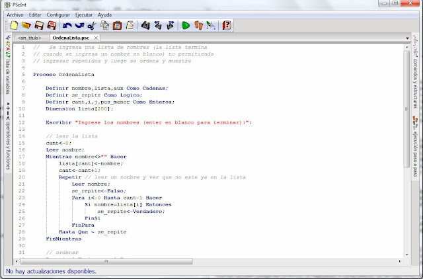This screenshot has width=423, height=279.
Task: Click the 'cant<-0;' line
Action: (x=58, y=143)
